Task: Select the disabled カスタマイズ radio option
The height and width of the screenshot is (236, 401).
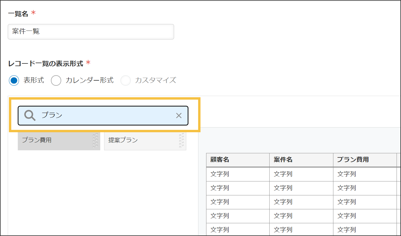Action: point(125,80)
